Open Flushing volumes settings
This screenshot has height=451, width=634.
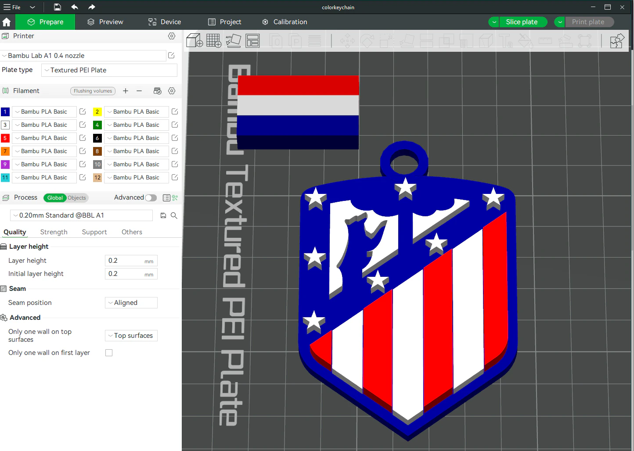pos(93,91)
